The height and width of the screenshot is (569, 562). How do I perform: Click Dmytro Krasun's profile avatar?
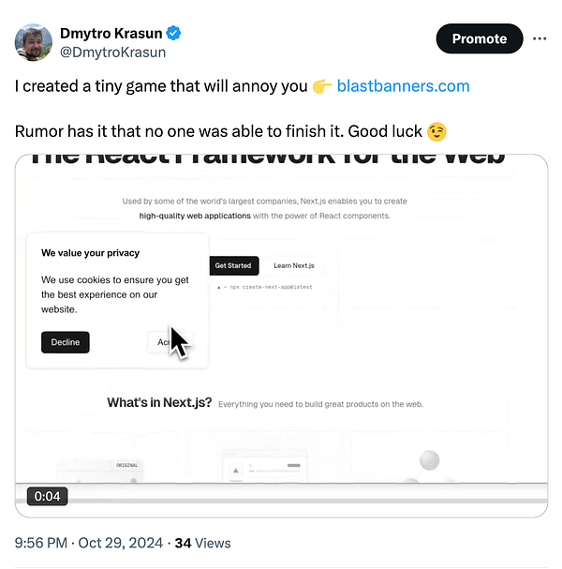[34, 42]
